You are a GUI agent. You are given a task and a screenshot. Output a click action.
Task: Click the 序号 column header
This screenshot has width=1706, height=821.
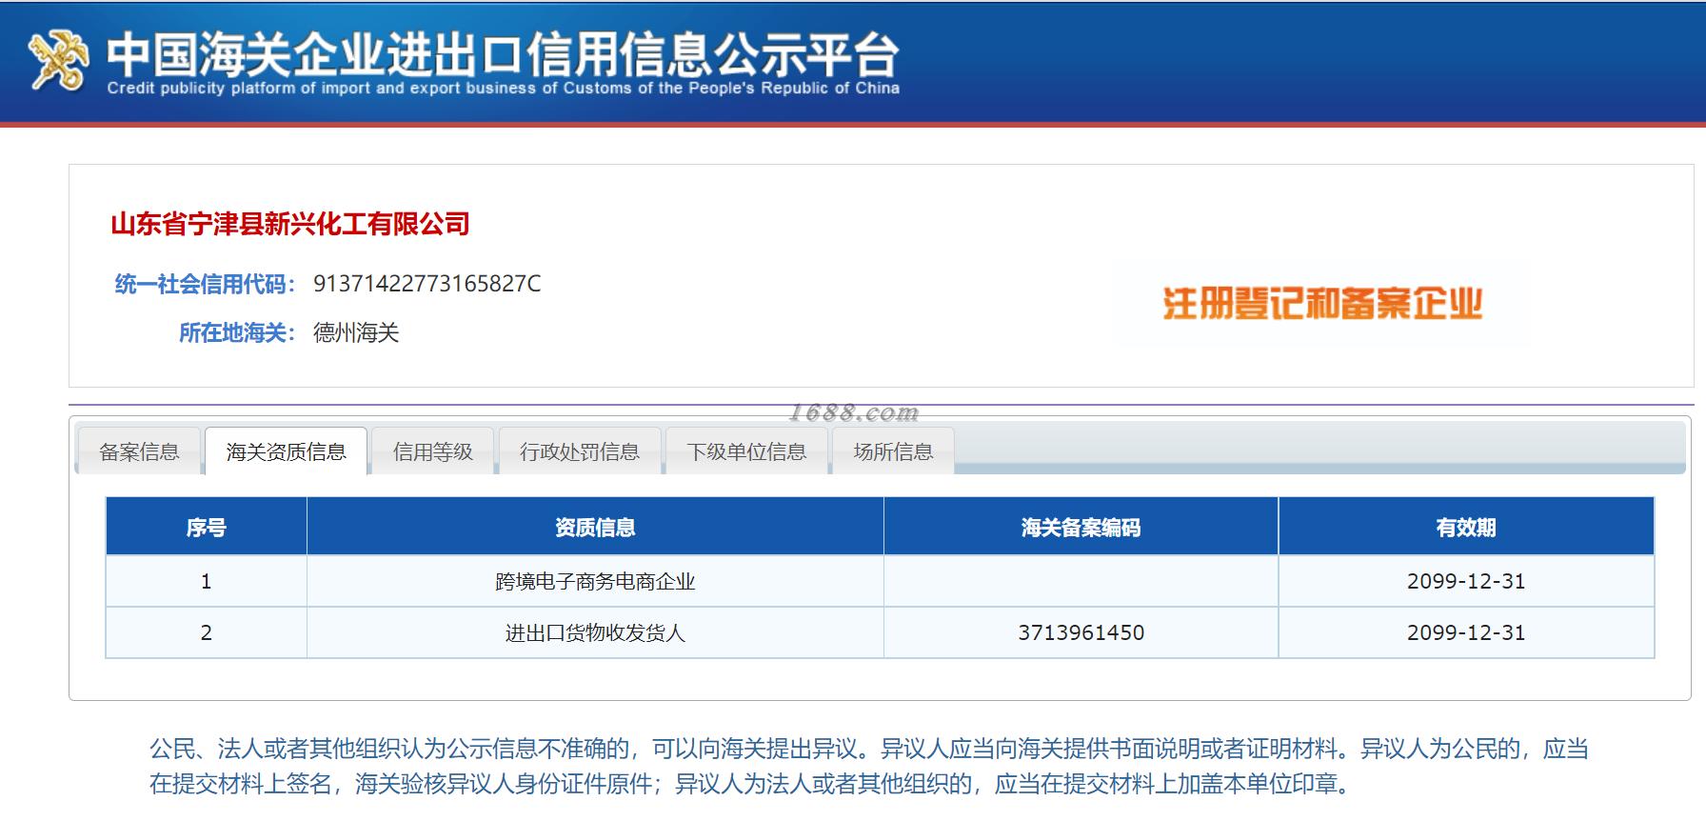click(206, 527)
